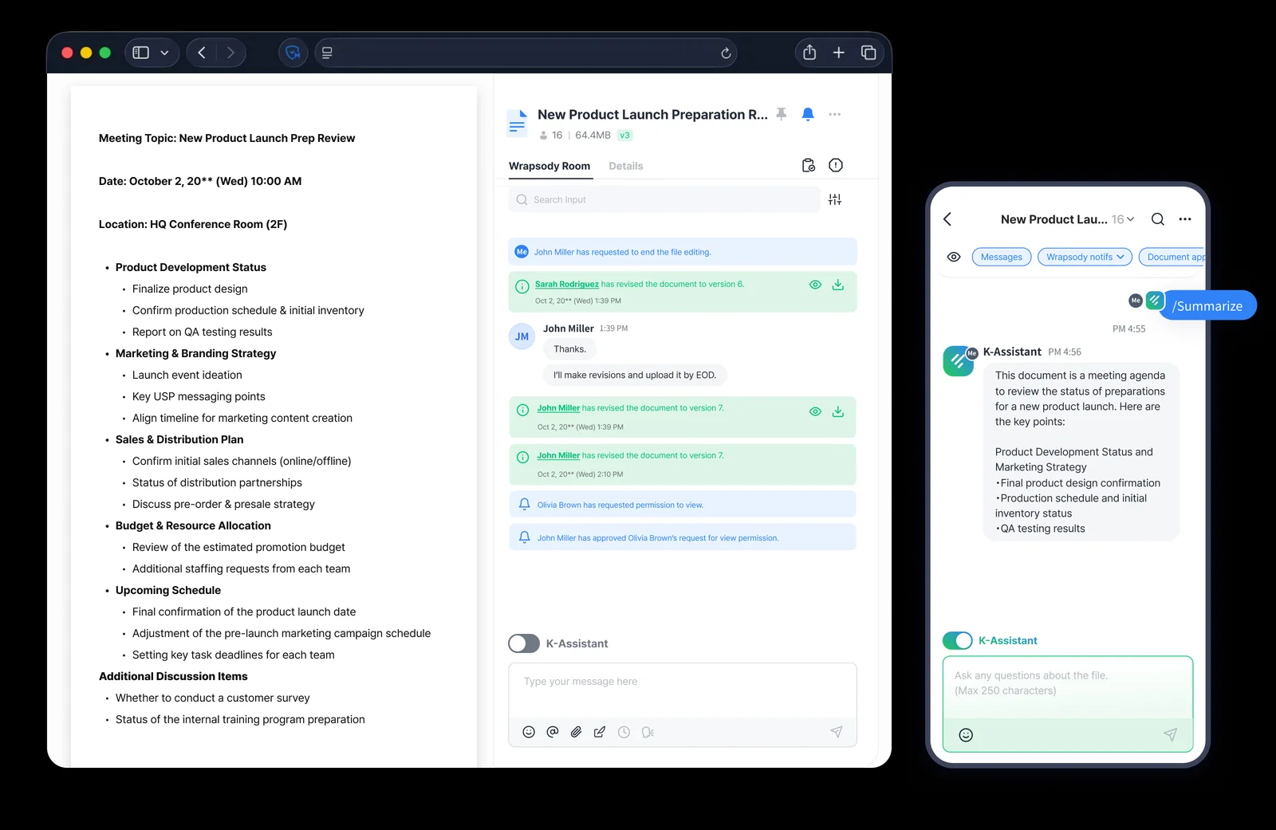Download John Miller's 1:39 PM version 7
Viewport: 1276px width, 830px height.
pyautogui.click(x=838, y=411)
